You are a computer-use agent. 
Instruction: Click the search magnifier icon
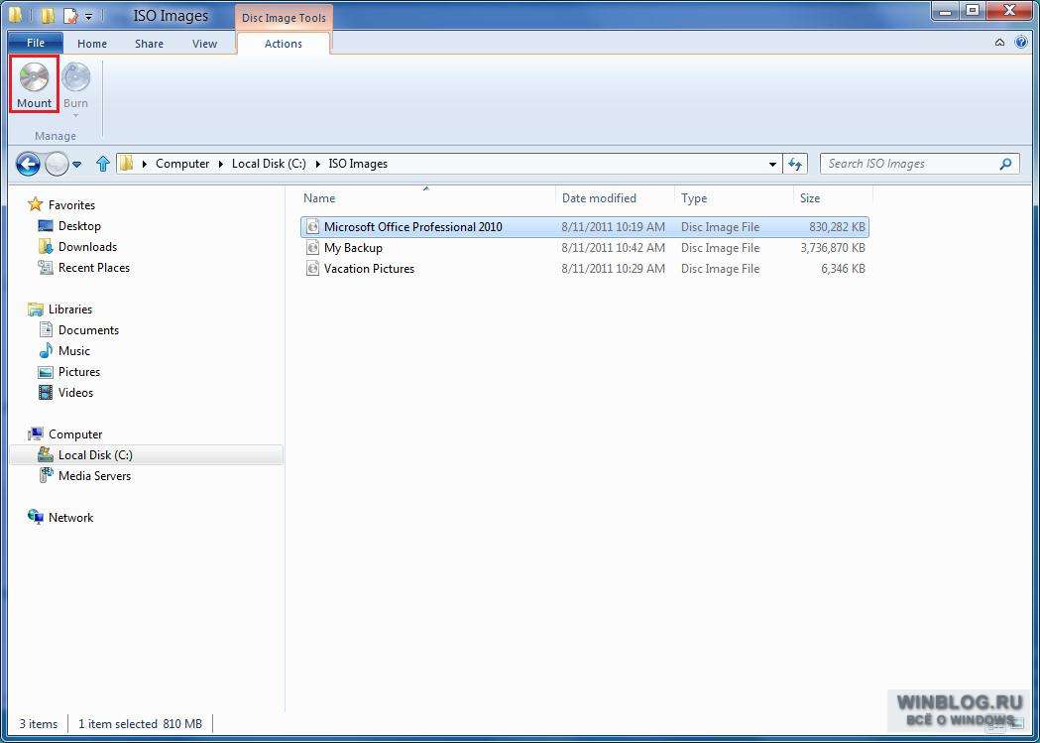coord(1005,164)
